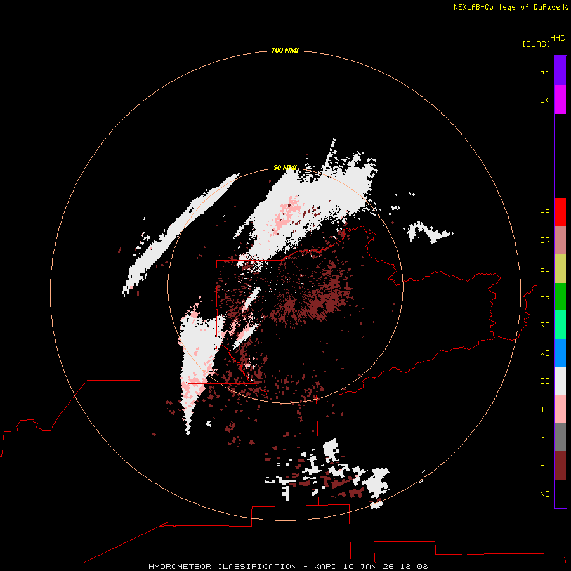Click the IC legend label

pos(544,410)
